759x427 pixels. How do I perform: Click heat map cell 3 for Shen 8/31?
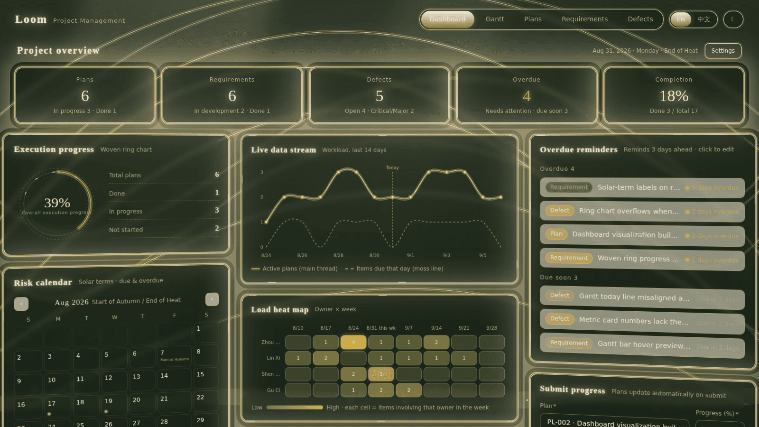[x=381, y=374]
